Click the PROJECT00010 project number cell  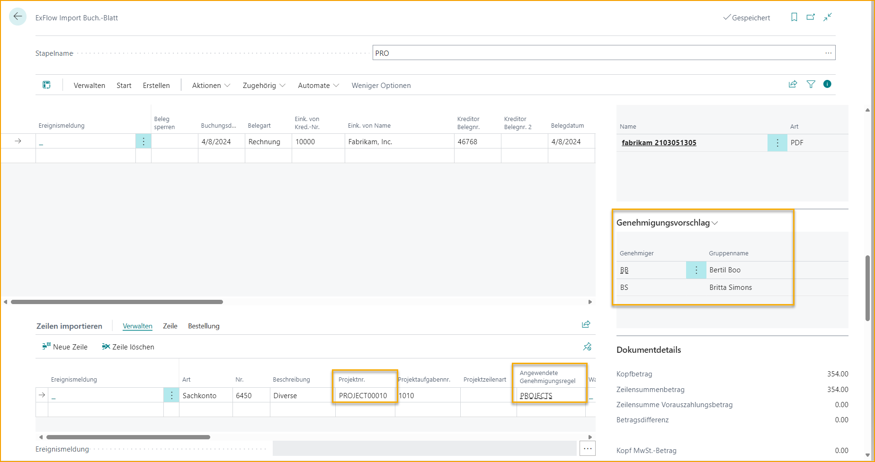click(x=365, y=395)
